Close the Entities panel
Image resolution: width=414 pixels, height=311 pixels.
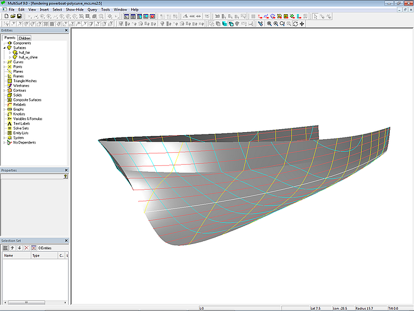tap(66, 30)
